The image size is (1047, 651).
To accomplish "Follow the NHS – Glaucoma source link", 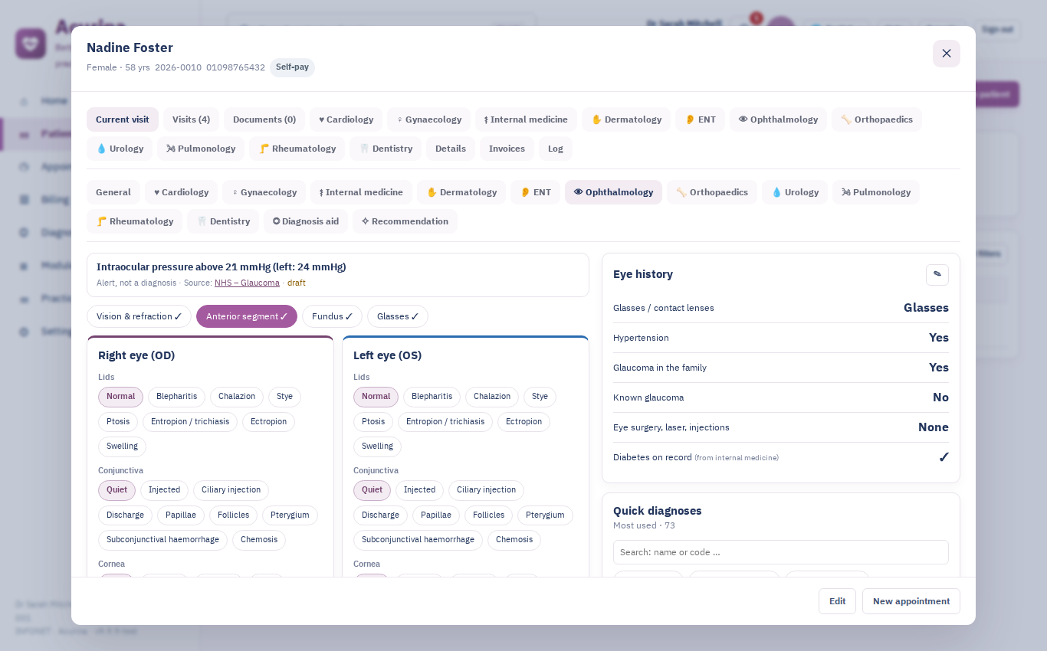I will click(247, 283).
